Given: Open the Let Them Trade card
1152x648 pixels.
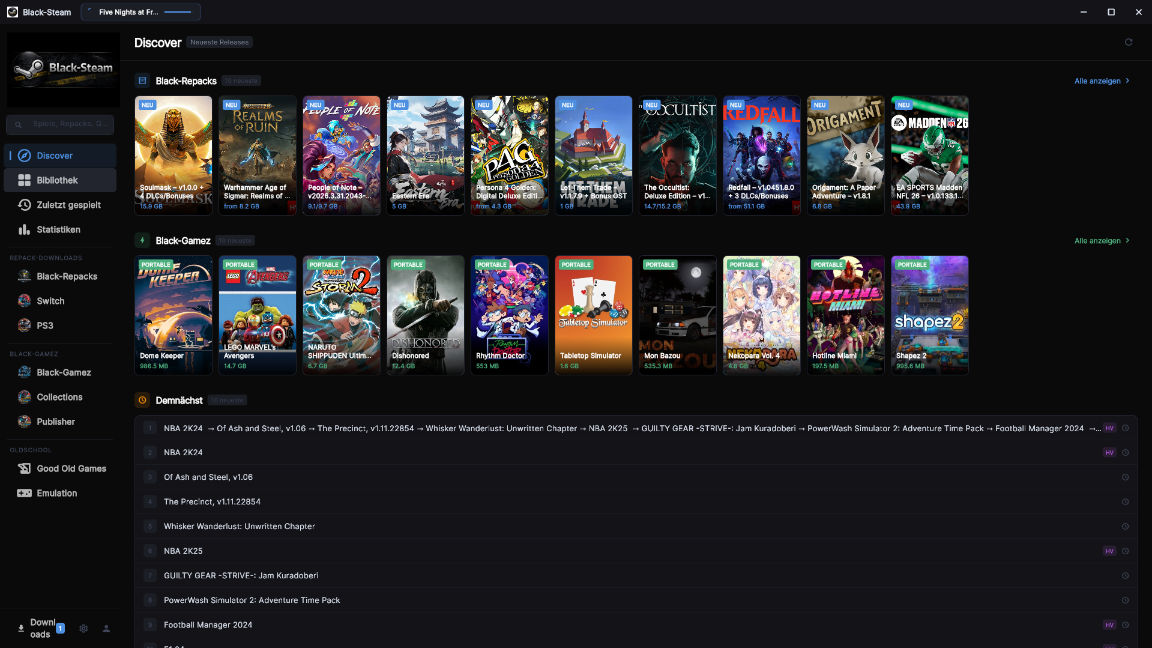Looking at the screenshot, I should pos(594,156).
